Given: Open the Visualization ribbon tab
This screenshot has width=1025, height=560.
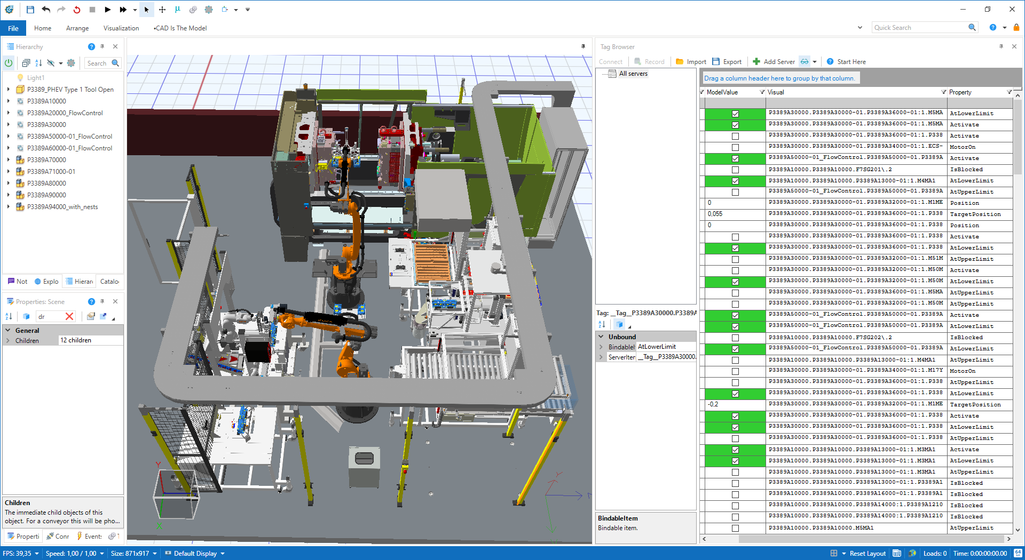Looking at the screenshot, I should pyautogui.click(x=121, y=28).
